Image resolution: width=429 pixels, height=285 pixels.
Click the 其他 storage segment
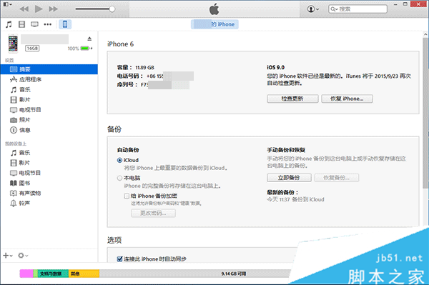click(84, 274)
